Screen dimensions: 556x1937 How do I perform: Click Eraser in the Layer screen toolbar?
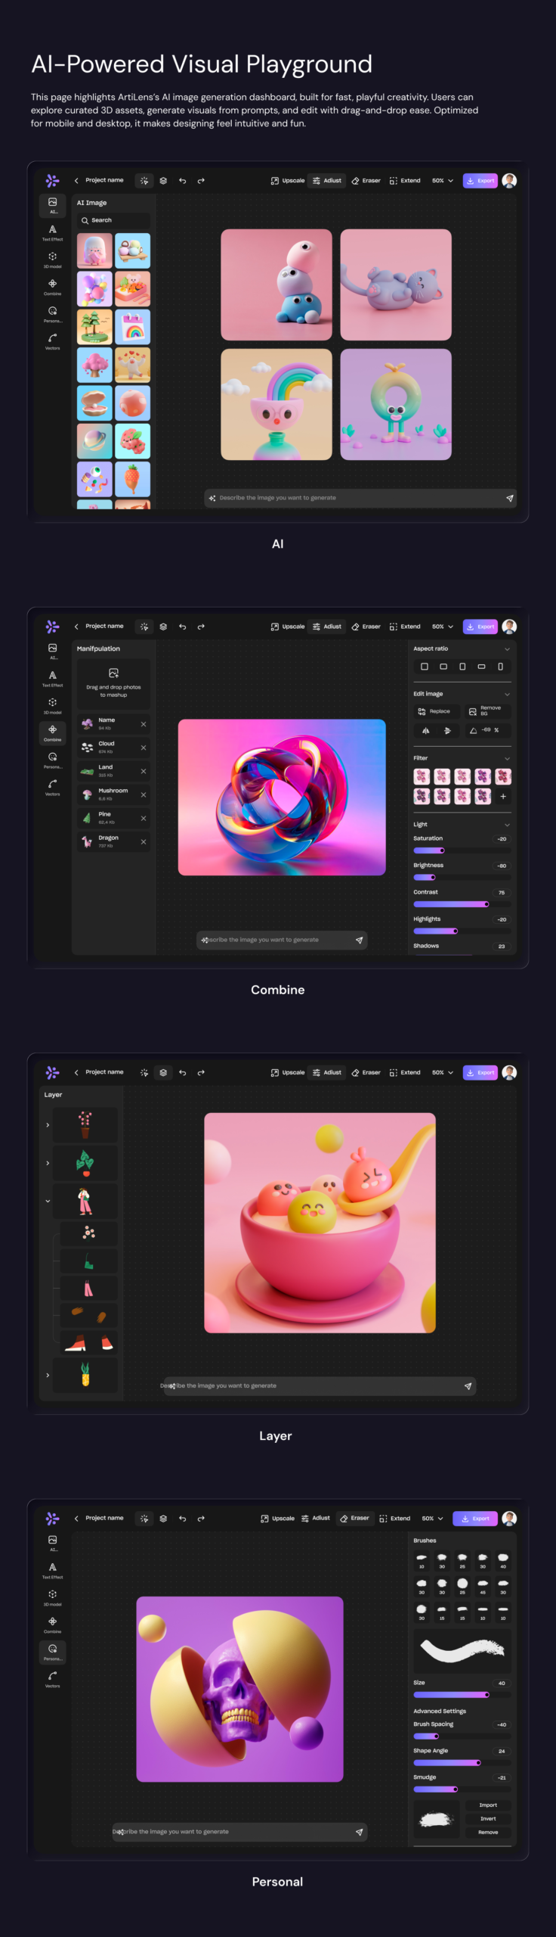366,1072
